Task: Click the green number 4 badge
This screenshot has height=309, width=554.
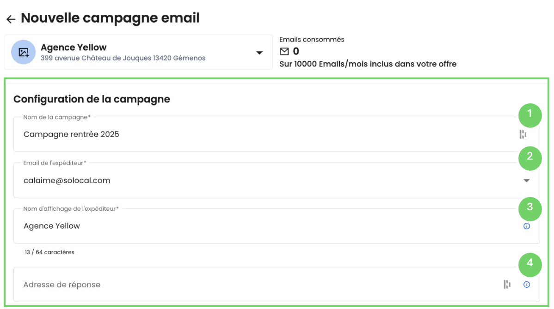Action: click(529, 264)
